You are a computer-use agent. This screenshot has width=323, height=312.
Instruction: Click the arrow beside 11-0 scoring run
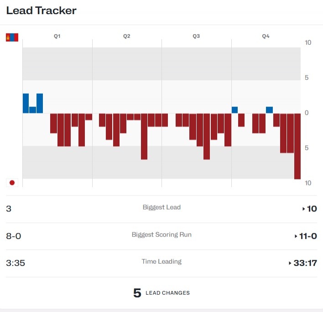(x=296, y=236)
